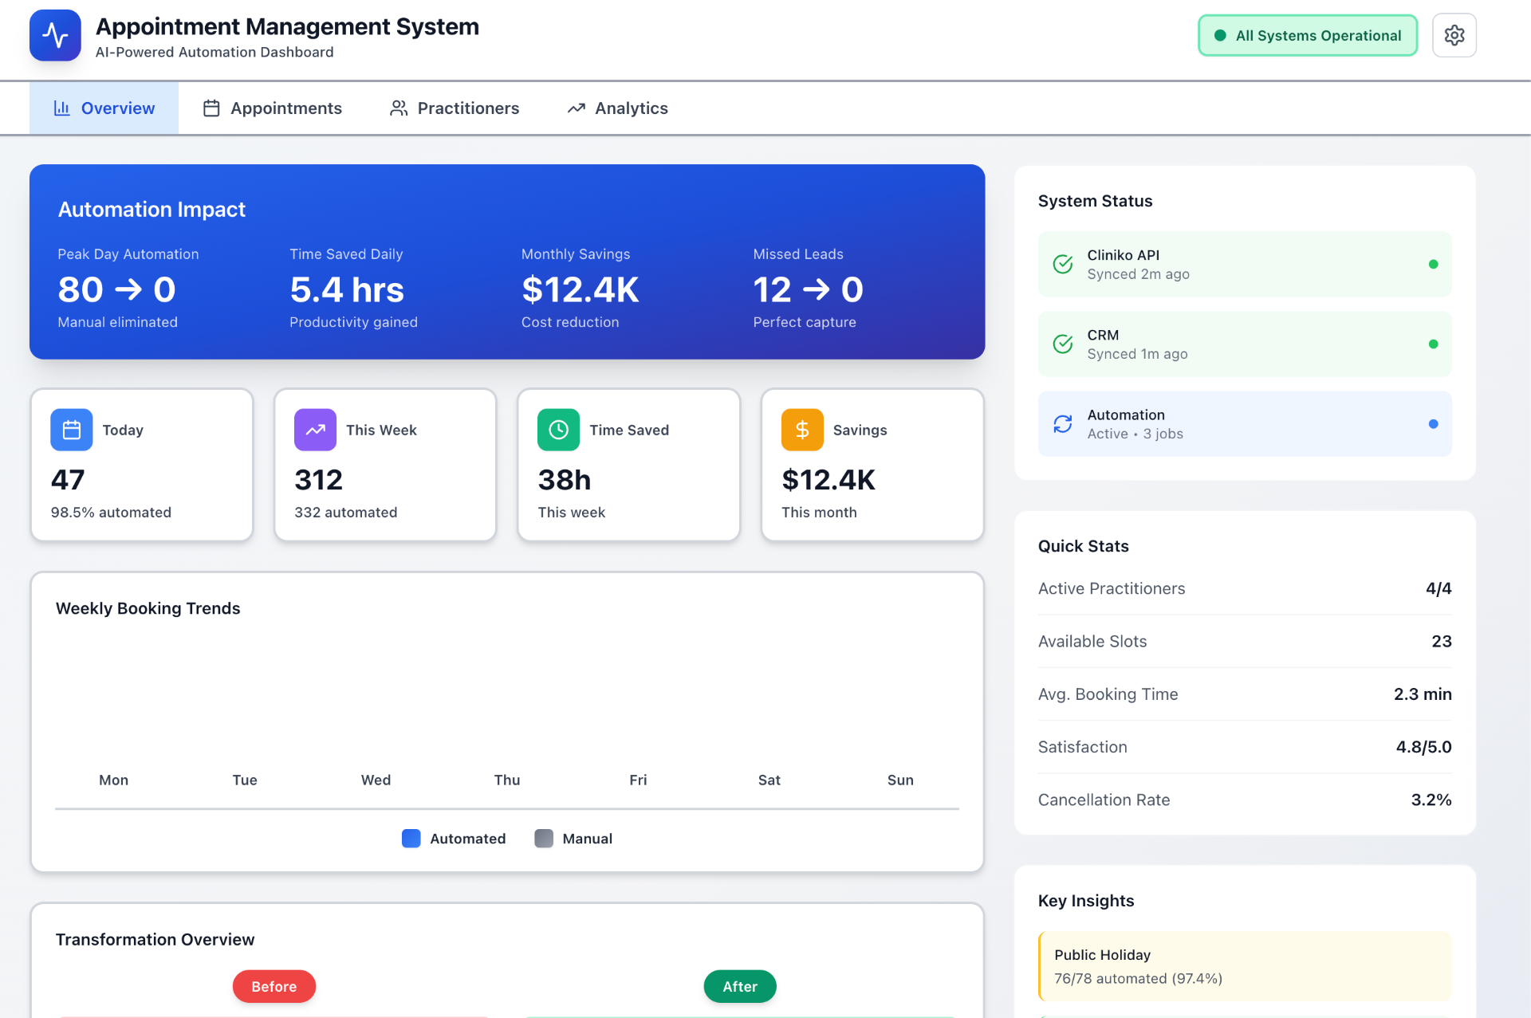Toggle the Manual series in the chart legend
This screenshot has width=1531, height=1018.
(x=573, y=838)
